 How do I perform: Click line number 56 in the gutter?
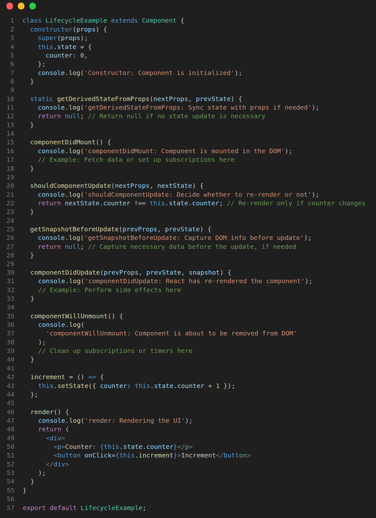coord(10,499)
